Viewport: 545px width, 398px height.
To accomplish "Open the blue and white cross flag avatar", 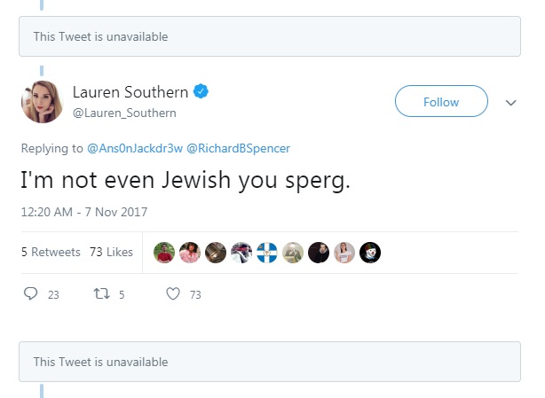I will [x=266, y=253].
